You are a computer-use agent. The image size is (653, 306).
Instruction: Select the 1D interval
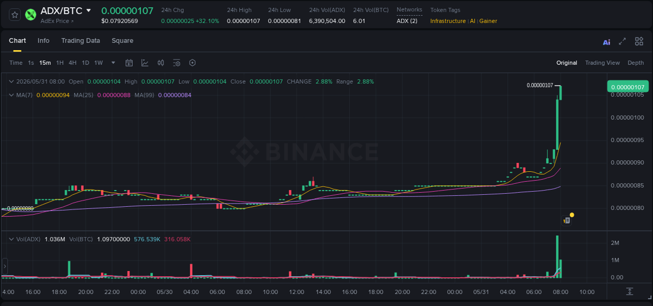click(85, 63)
